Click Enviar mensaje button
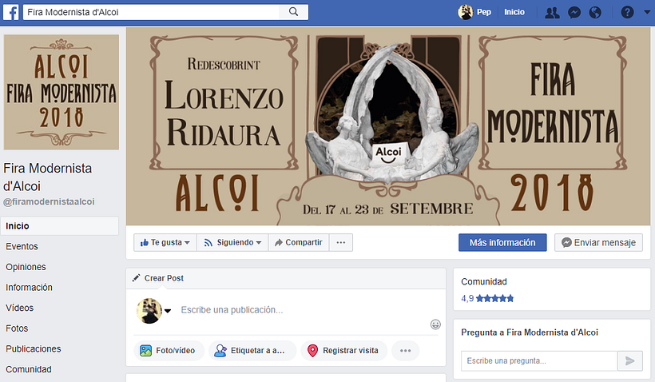The height and width of the screenshot is (382, 655). point(598,242)
